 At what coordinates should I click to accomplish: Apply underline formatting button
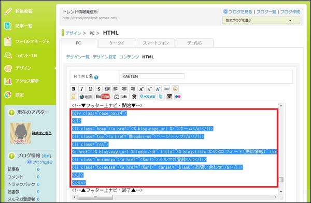point(90,89)
